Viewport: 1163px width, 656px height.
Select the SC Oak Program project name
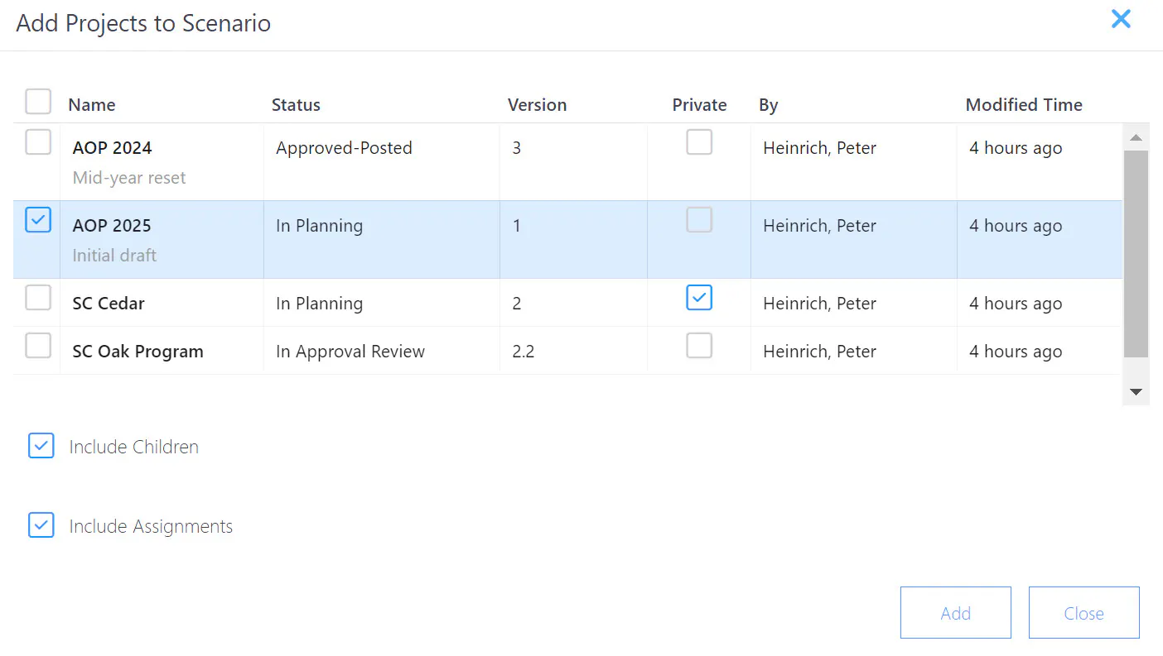pos(138,352)
